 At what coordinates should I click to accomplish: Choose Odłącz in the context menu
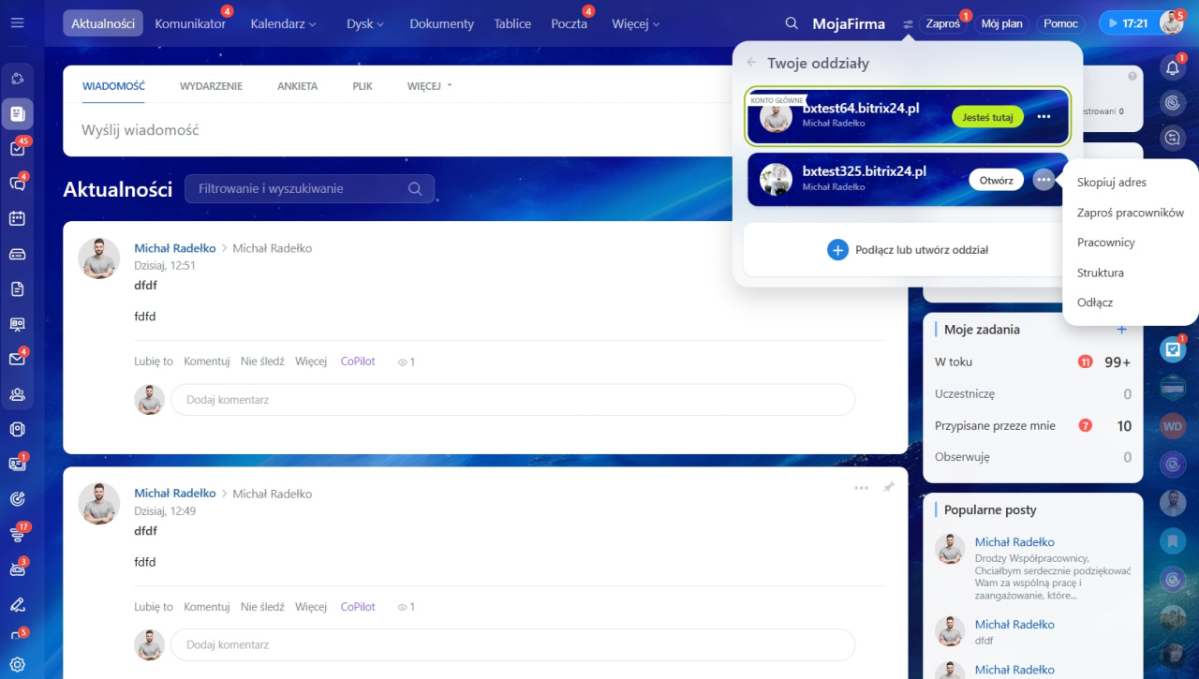[x=1094, y=303]
